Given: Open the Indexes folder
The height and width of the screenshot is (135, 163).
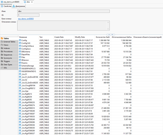Looking at the screenshot, I should (x=9, y=48).
